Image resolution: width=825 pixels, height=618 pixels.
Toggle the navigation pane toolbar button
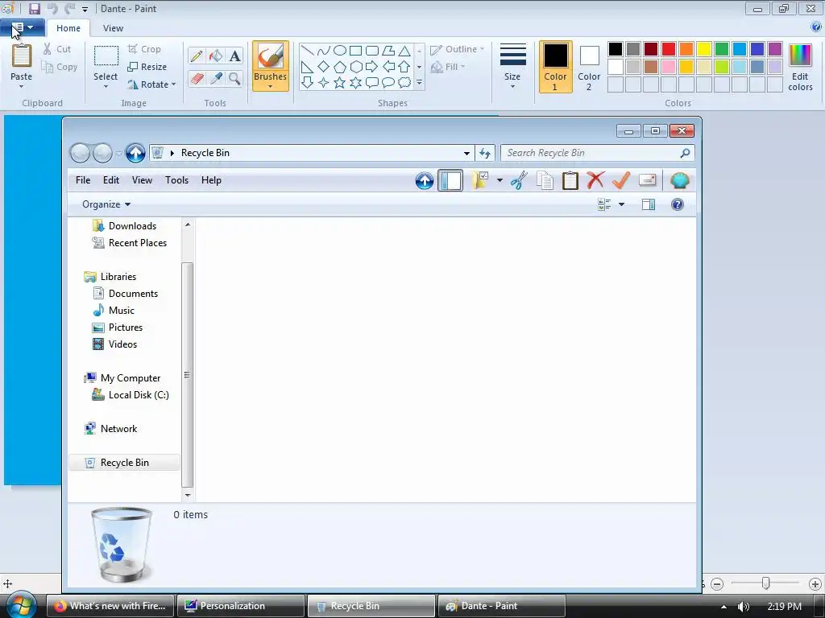(450, 180)
